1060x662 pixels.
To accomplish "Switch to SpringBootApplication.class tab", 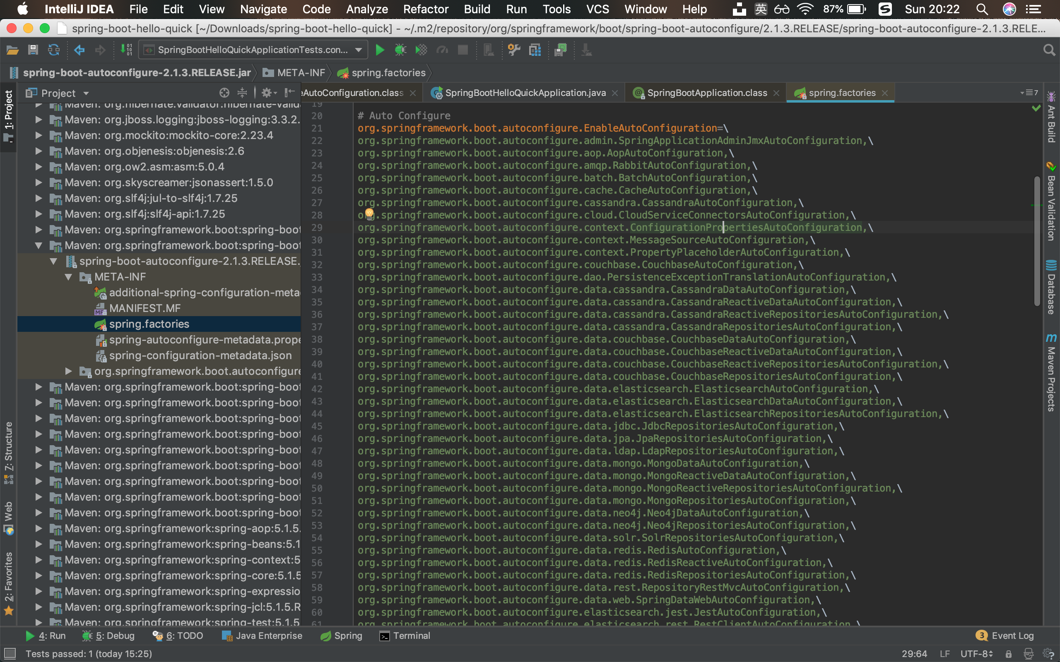I will click(x=706, y=93).
